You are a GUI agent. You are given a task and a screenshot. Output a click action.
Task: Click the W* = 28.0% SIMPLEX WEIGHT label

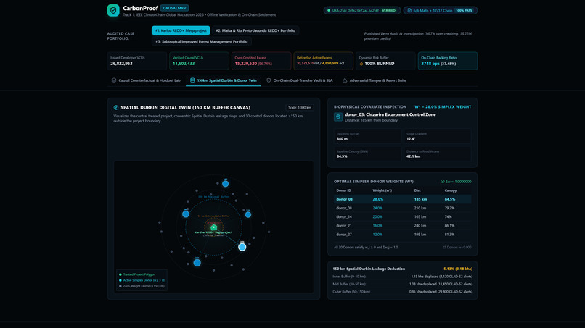443,107
